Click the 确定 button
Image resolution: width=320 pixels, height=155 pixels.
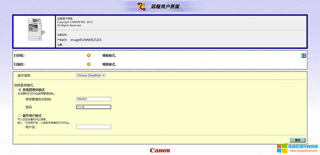(298, 140)
